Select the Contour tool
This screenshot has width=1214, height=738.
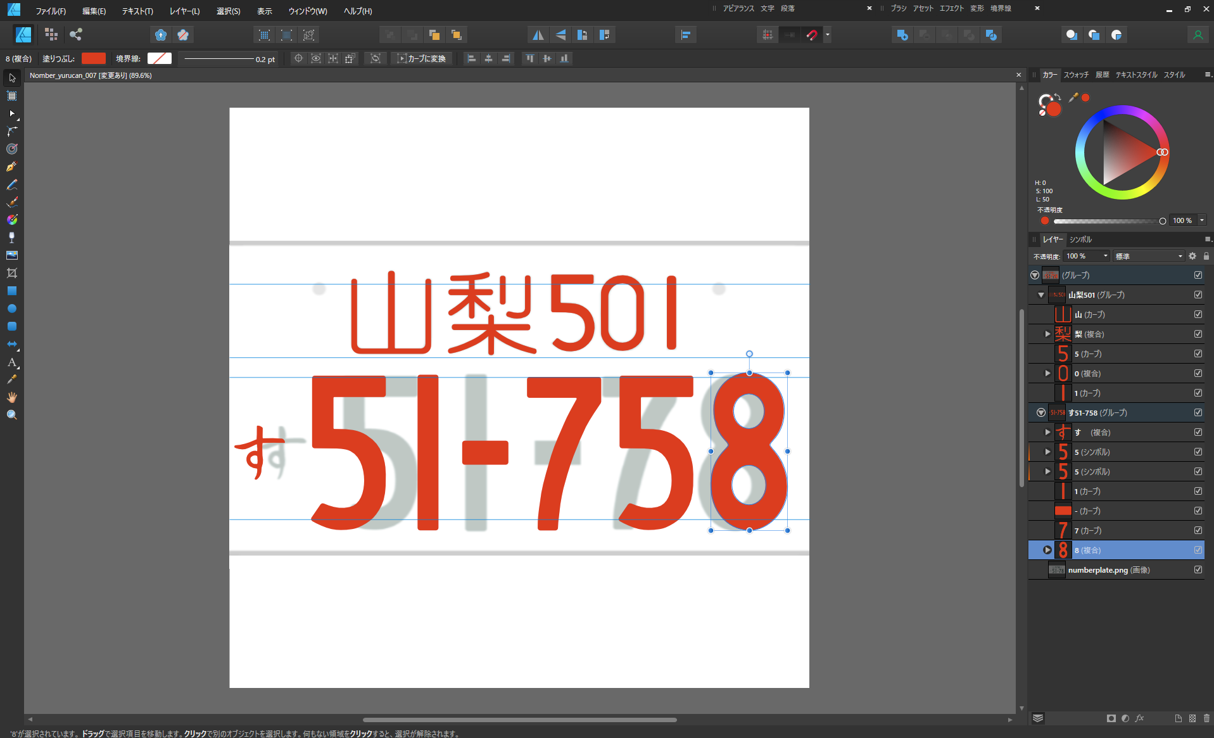coord(12,149)
